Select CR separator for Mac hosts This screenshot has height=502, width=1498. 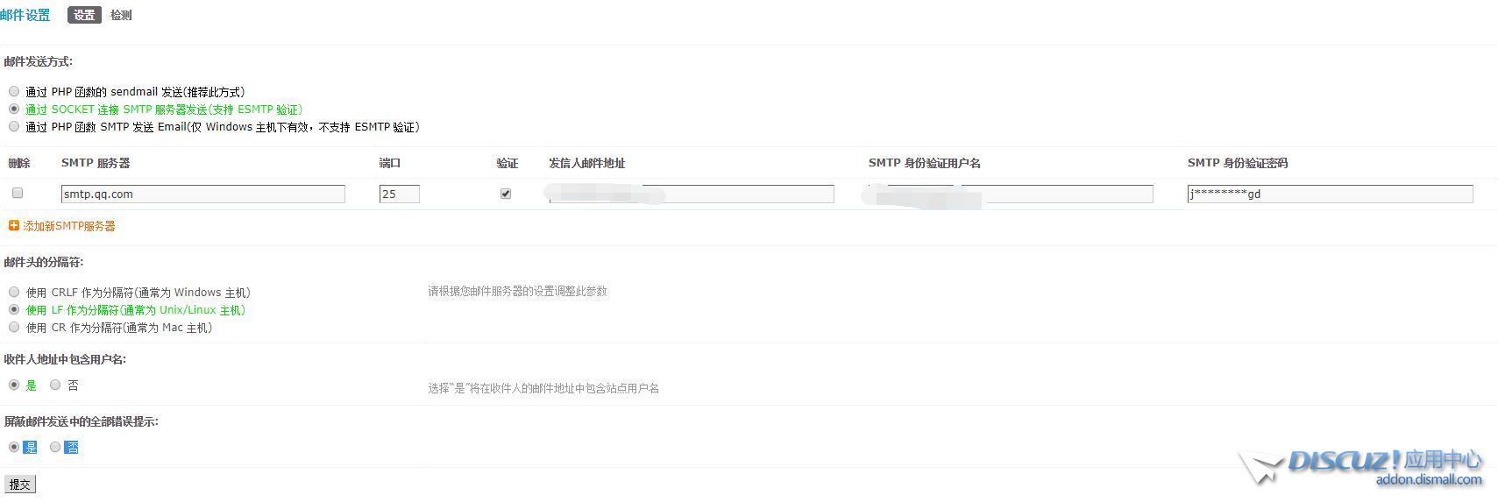click(14, 327)
